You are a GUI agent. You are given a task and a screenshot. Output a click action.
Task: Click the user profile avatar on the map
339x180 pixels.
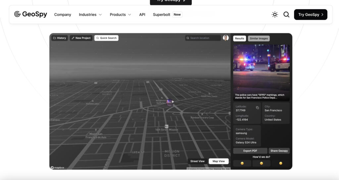coord(226,38)
